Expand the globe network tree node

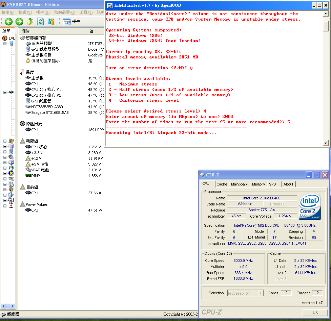(5, 168)
